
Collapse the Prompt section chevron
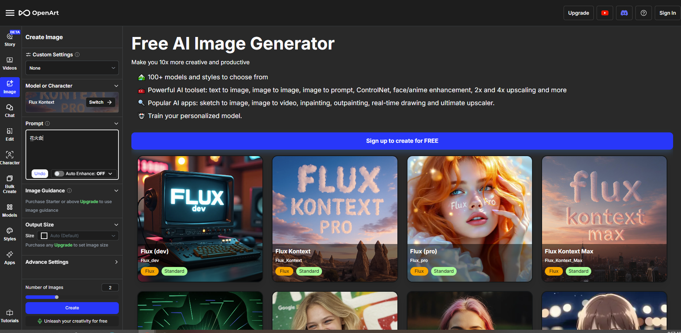(x=116, y=123)
